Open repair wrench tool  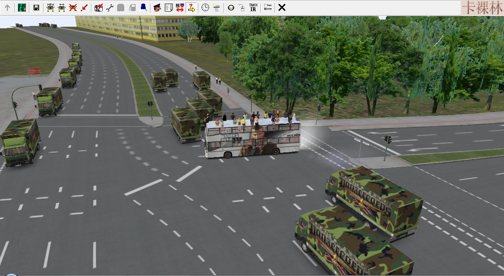110,8
